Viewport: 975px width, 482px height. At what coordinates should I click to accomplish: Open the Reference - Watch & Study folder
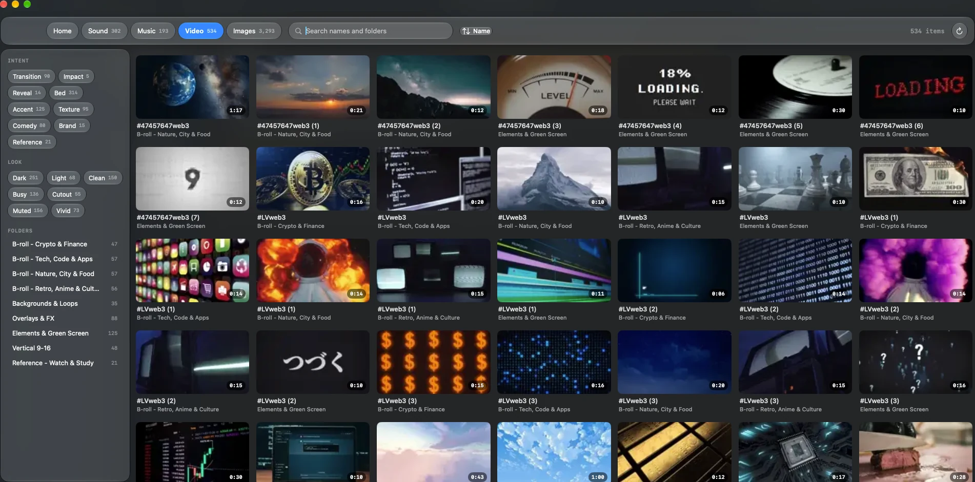coord(65,363)
